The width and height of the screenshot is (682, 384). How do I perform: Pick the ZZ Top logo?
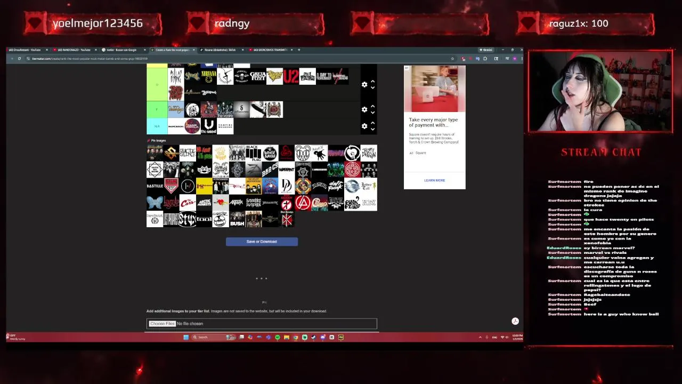coord(352,186)
